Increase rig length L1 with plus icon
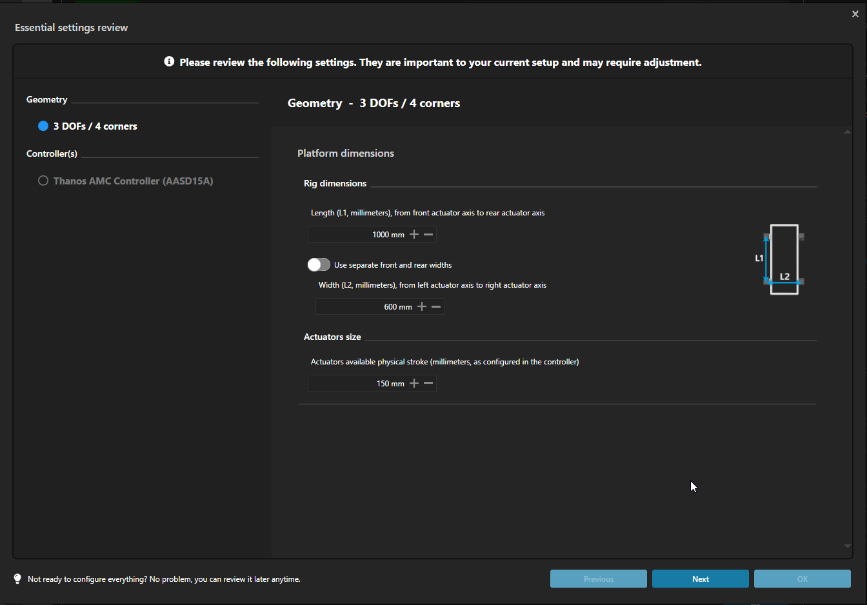 (x=414, y=235)
